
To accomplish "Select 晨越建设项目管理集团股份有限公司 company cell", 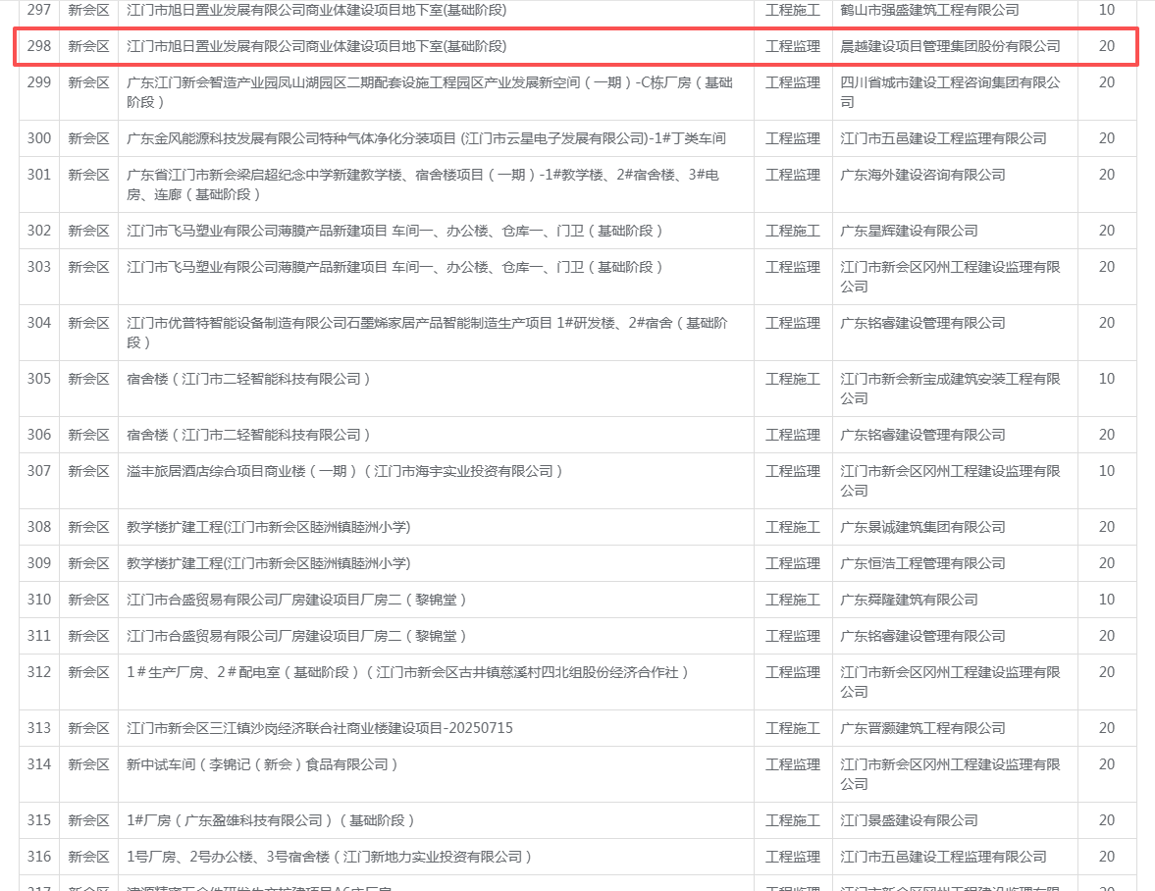I will pyautogui.click(x=950, y=46).
